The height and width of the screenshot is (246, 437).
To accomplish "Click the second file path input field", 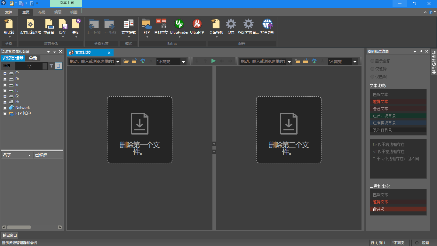I will coord(263,61).
